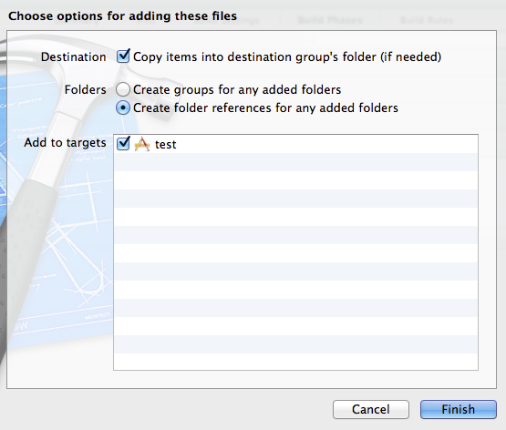This screenshot has height=430, width=506.
Task: Click the Cancel button
Action: 371,409
